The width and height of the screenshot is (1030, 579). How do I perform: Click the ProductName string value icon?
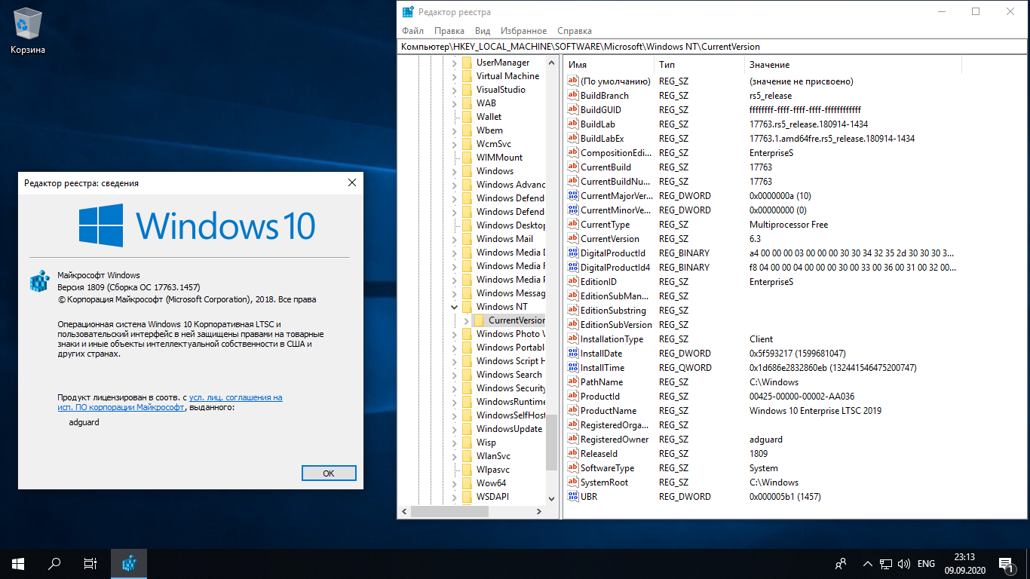tap(572, 411)
